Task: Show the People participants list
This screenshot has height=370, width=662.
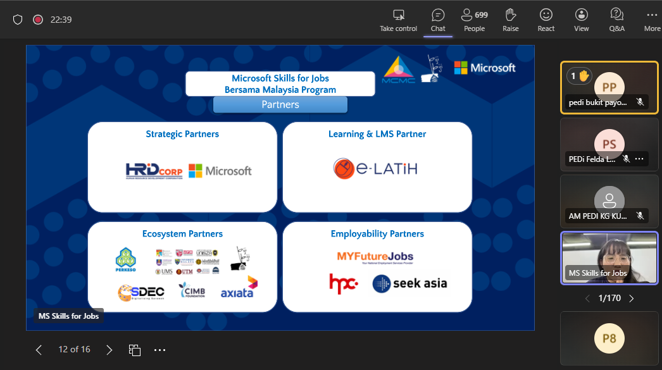Action: pos(474,20)
